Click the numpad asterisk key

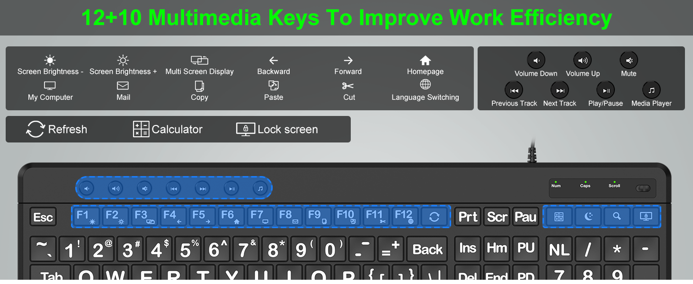coord(617,249)
